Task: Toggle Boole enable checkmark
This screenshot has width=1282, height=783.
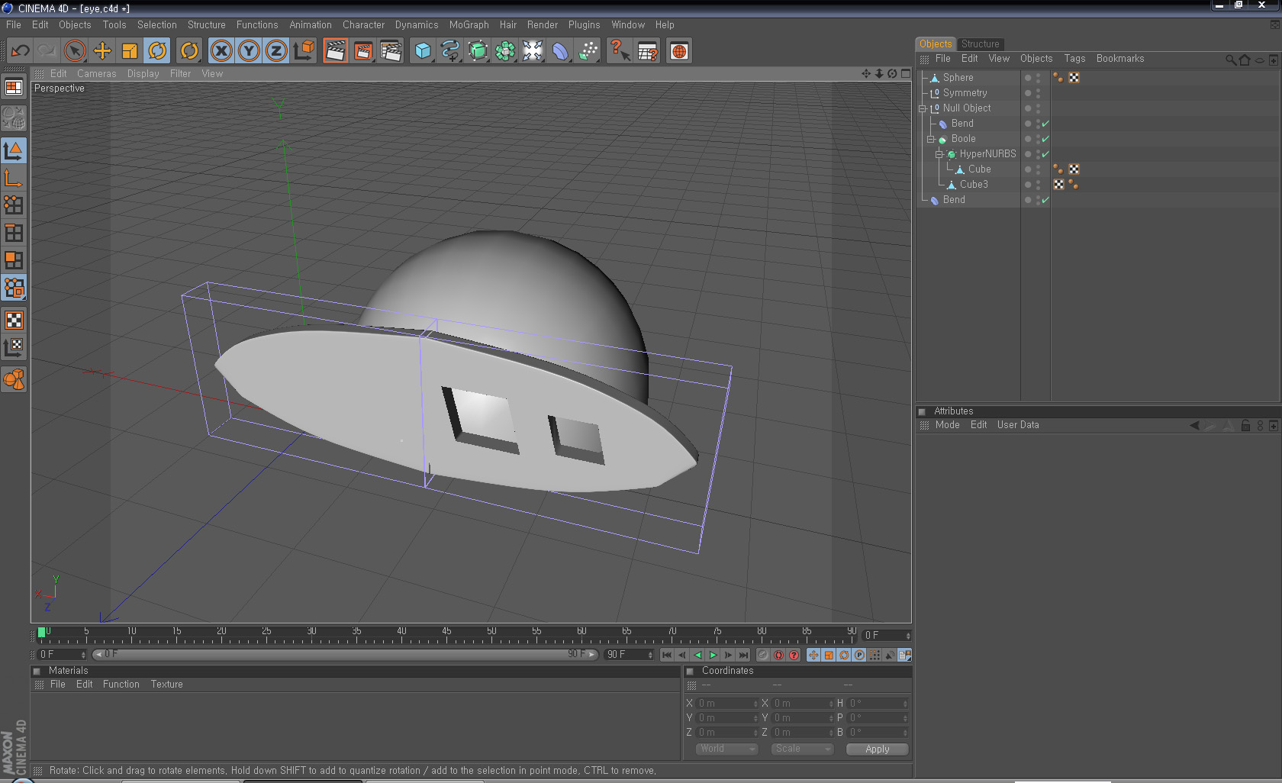Action: 1045,139
